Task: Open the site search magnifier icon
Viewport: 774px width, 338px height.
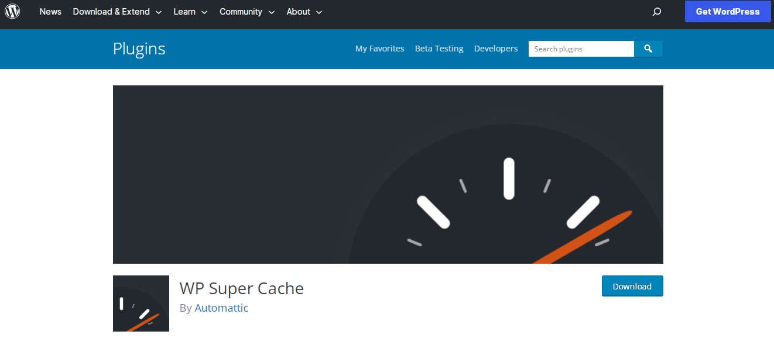Action: [657, 12]
